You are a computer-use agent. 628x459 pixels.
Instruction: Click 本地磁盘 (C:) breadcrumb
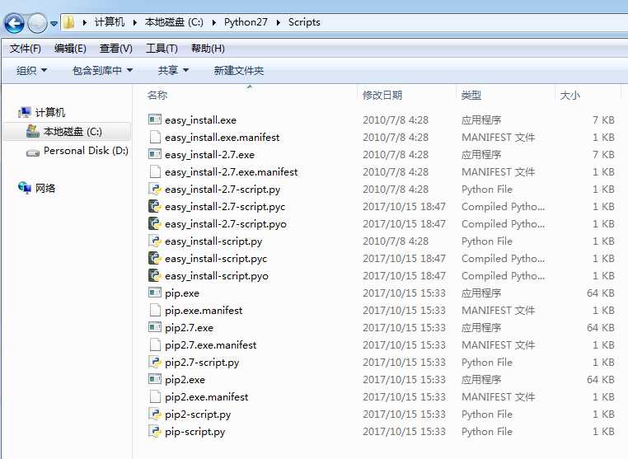coord(174,22)
